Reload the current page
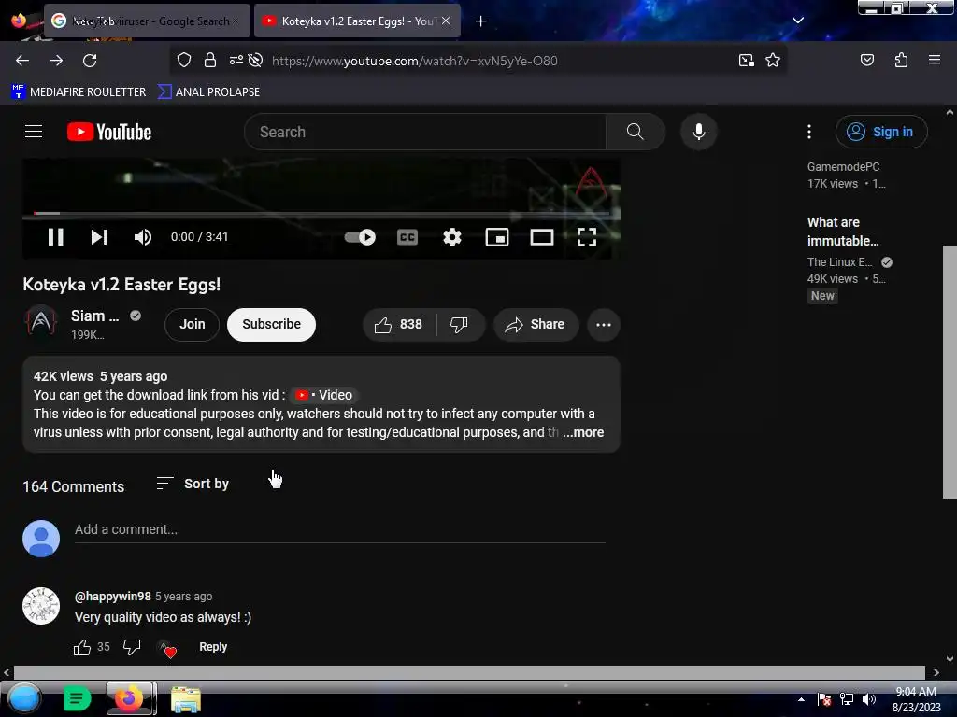 [90, 61]
